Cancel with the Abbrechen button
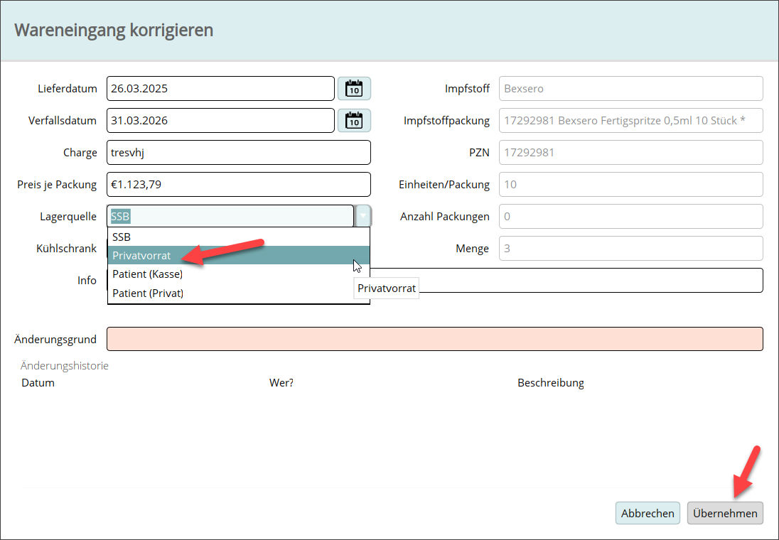This screenshot has width=779, height=540. [648, 513]
